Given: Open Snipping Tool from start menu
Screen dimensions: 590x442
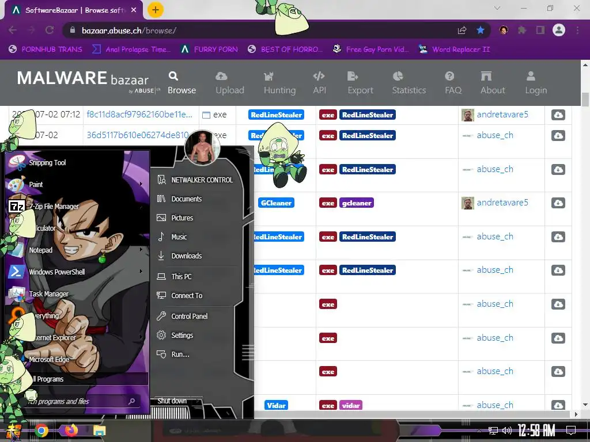Looking at the screenshot, I should [x=47, y=162].
